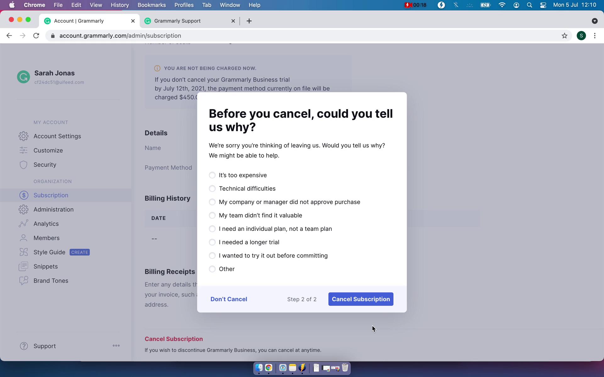Click the browser back arrow

coord(9,36)
